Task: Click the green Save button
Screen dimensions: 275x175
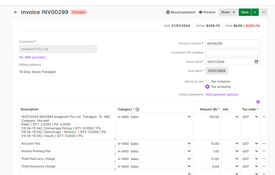Action: click(245, 12)
